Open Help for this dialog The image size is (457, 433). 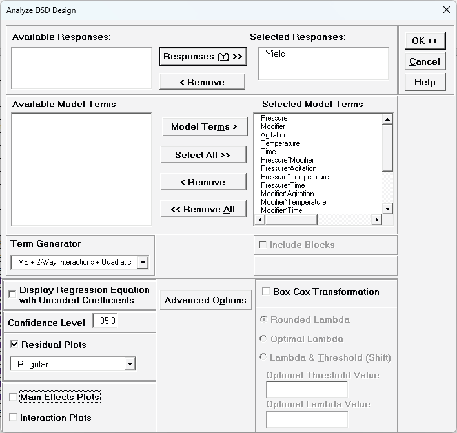(425, 82)
